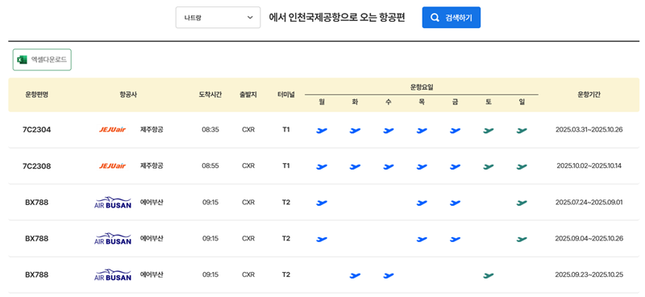Click CXR origin in the 7C2304 row

(248, 130)
